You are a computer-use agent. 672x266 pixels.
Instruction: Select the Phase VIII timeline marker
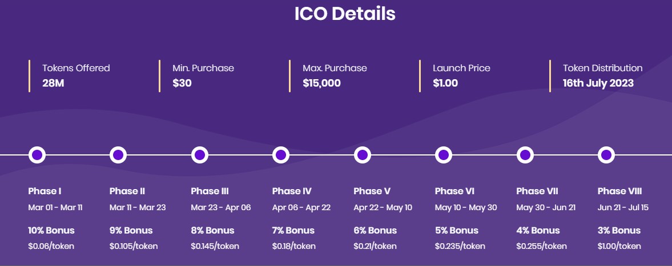[606, 155]
